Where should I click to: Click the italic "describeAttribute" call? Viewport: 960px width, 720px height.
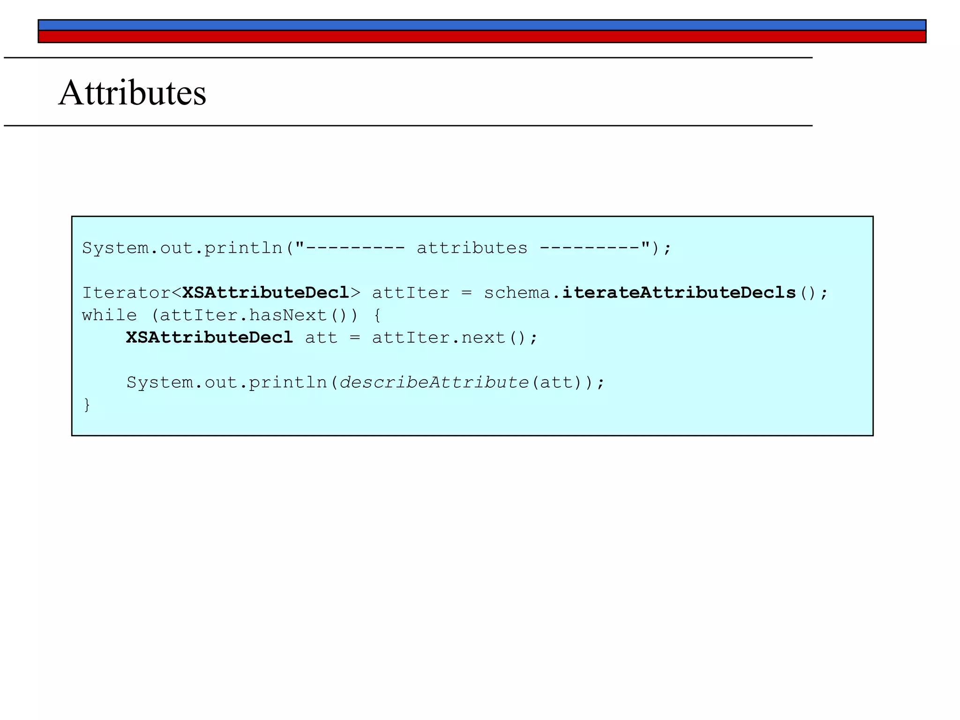coord(434,382)
